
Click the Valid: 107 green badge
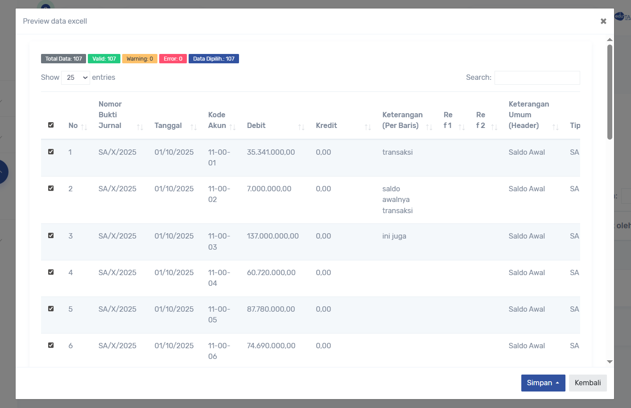[104, 59]
